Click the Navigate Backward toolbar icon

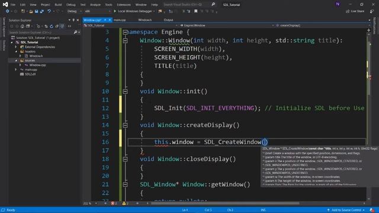click(x=8, y=11)
